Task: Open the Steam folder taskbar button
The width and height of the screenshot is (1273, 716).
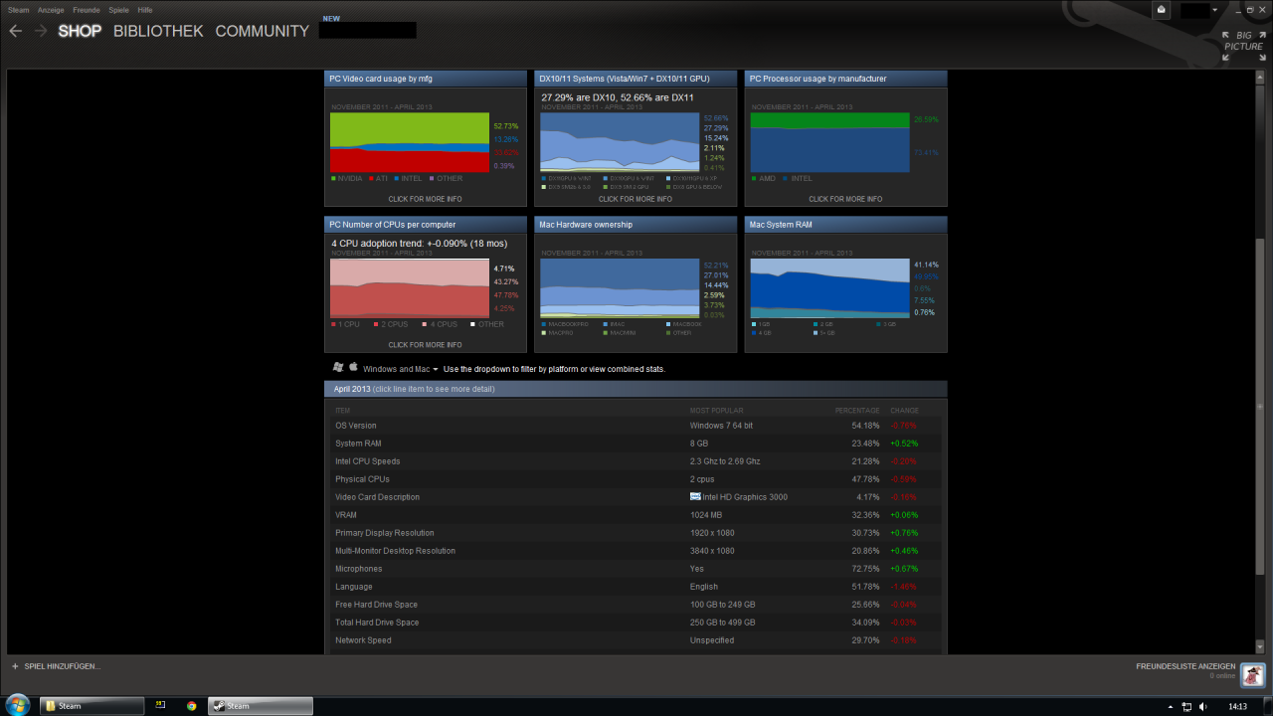Action: pyautogui.click(x=91, y=706)
